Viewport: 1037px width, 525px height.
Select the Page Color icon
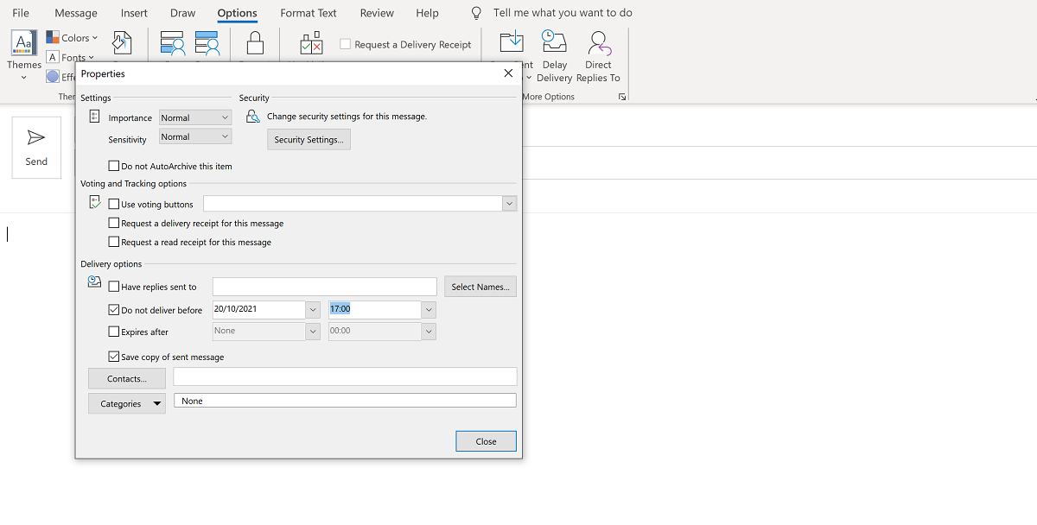tap(121, 42)
